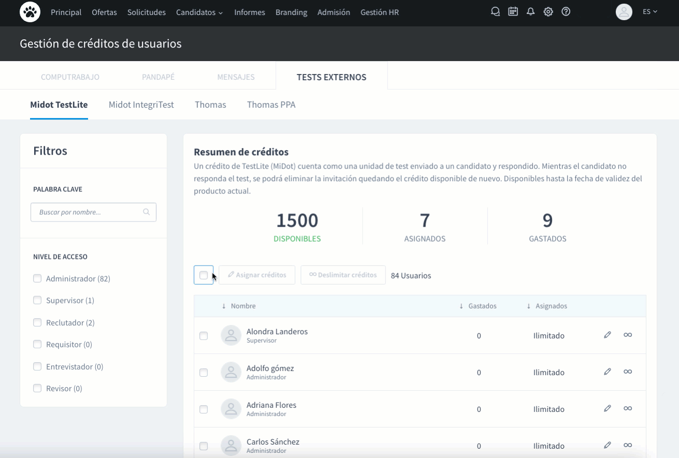
Task: Open the settings gear icon
Action: [x=548, y=11]
